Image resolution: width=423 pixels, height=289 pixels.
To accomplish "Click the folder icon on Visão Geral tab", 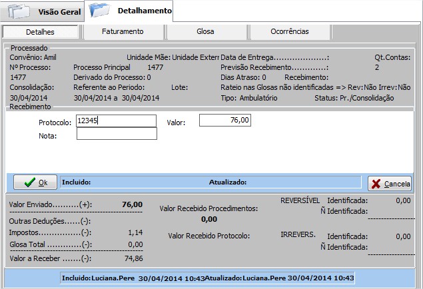I will [18, 11].
